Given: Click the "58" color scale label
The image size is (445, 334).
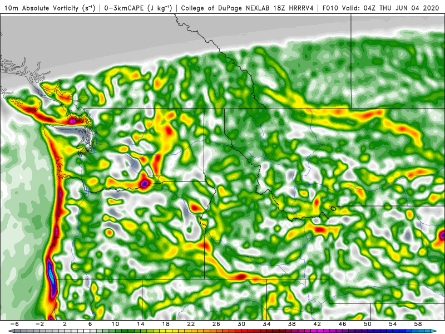Looking at the screenshot, I should 418,324.
